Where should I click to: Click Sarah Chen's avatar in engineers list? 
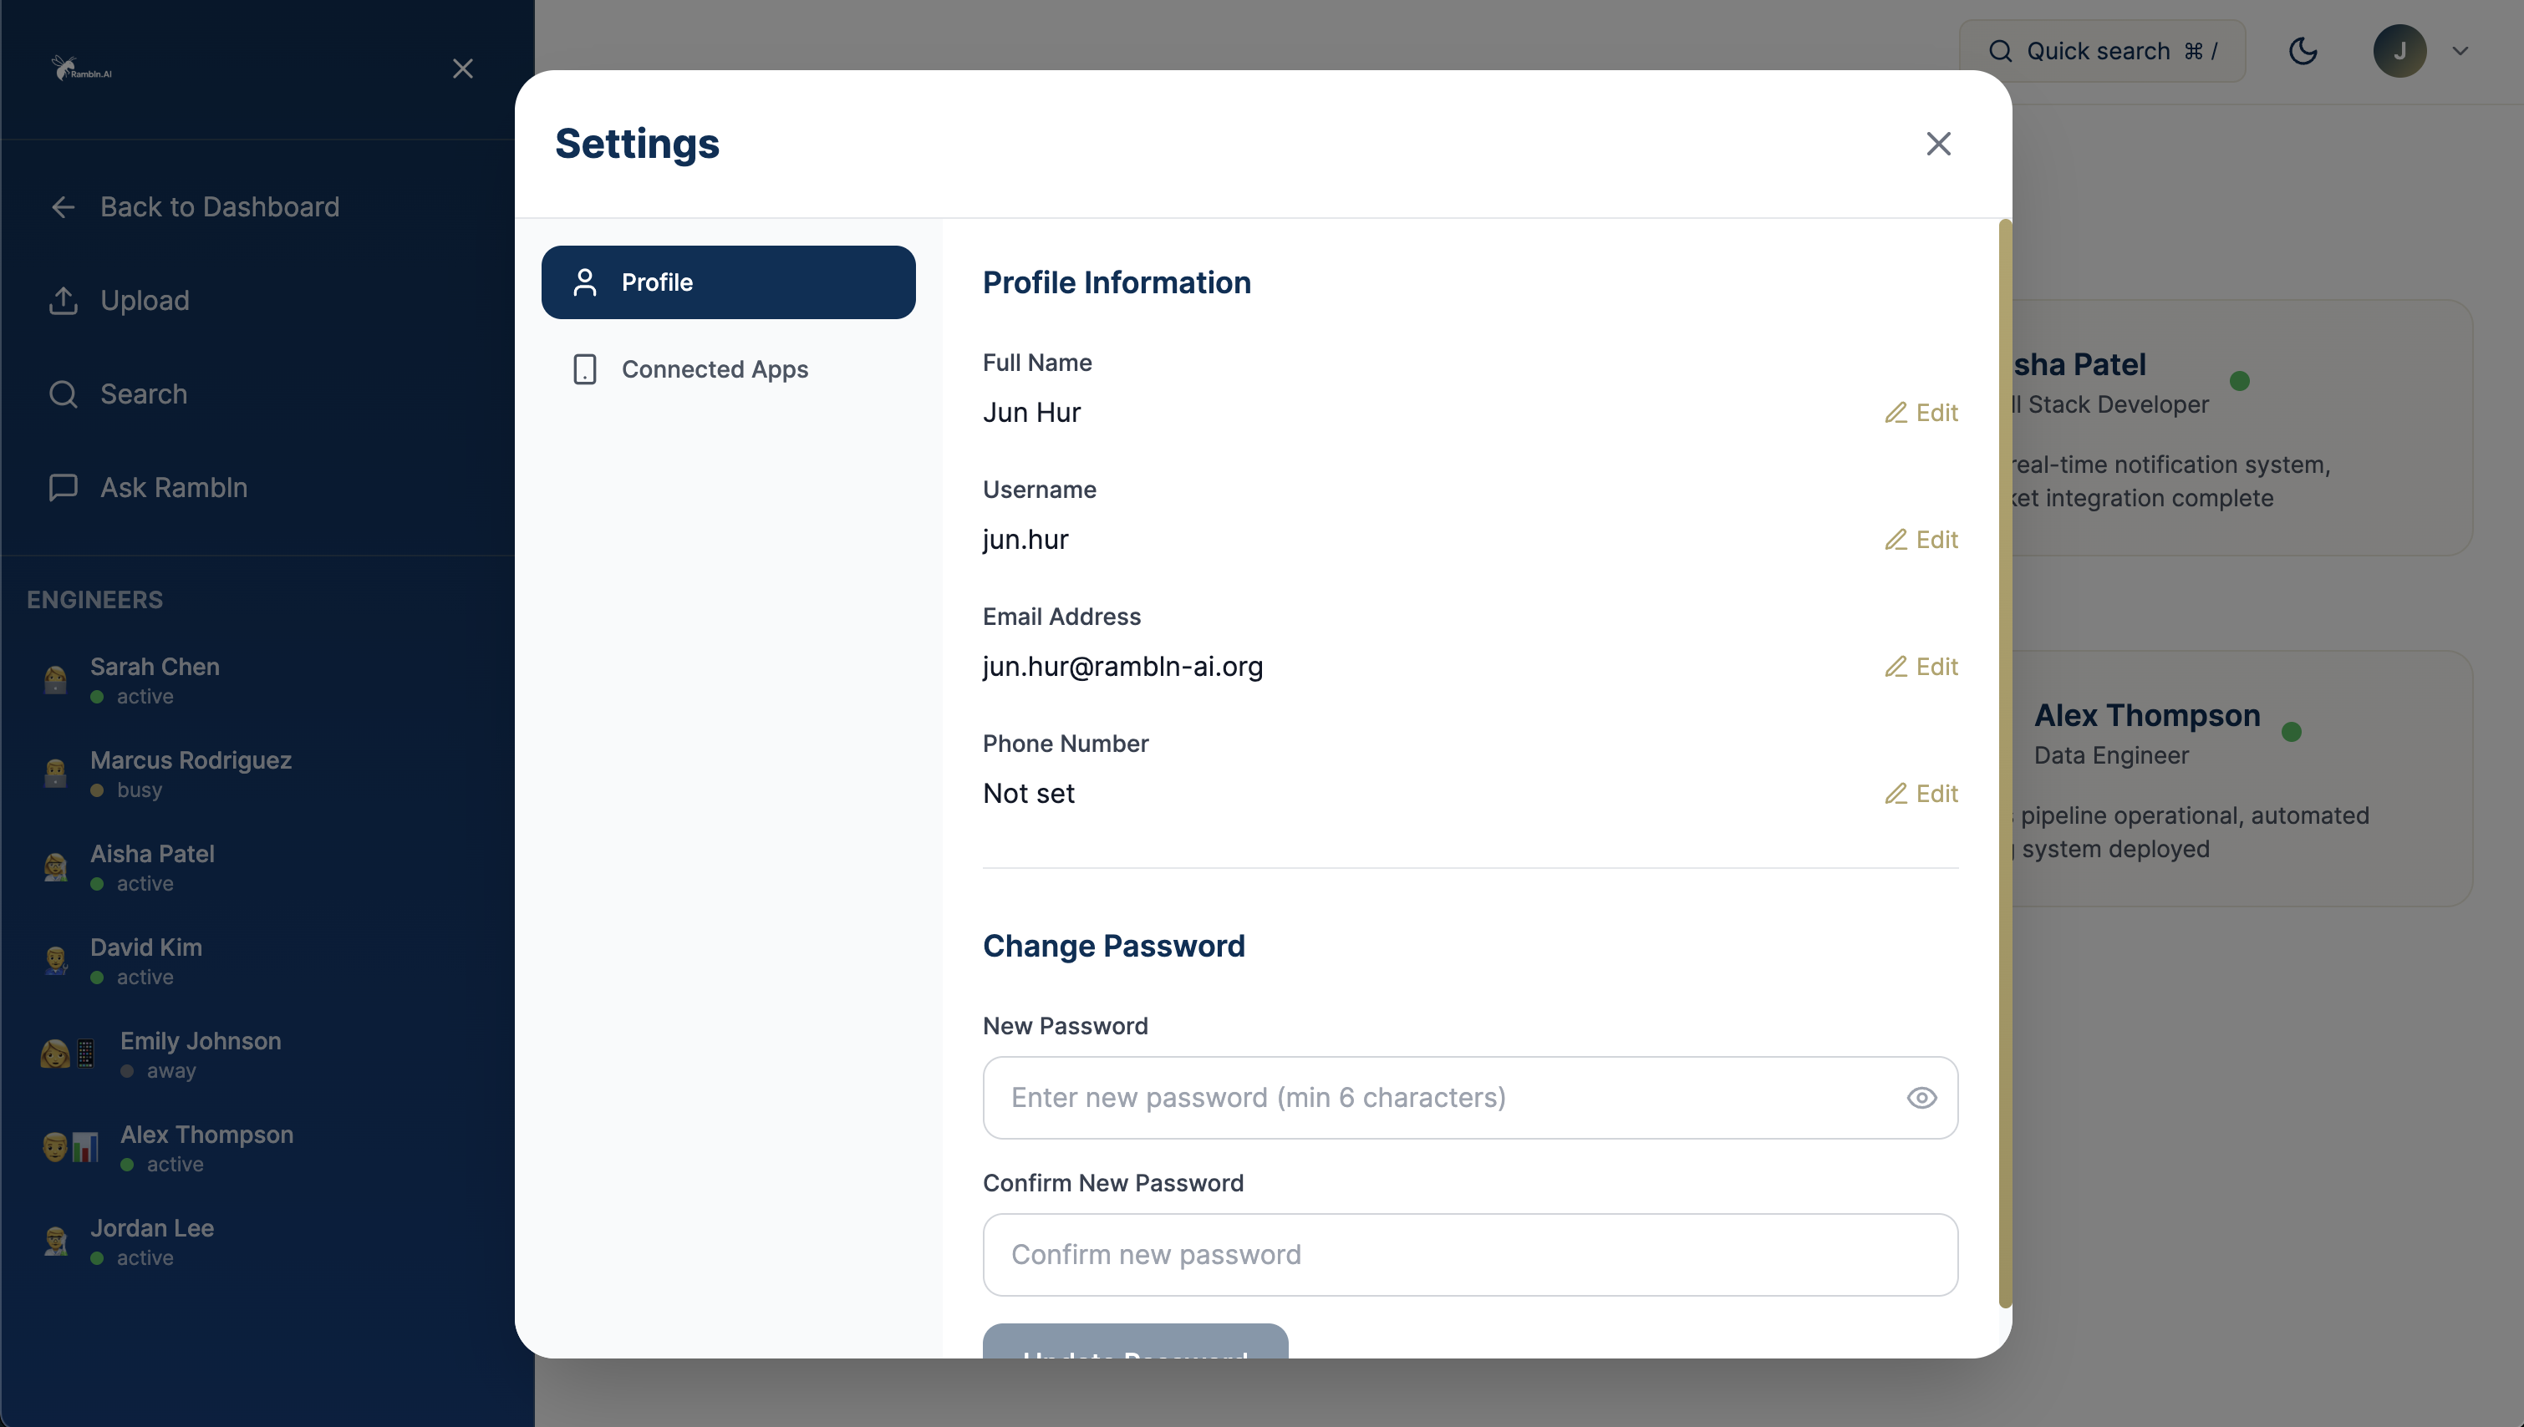[x=56, y=679]
